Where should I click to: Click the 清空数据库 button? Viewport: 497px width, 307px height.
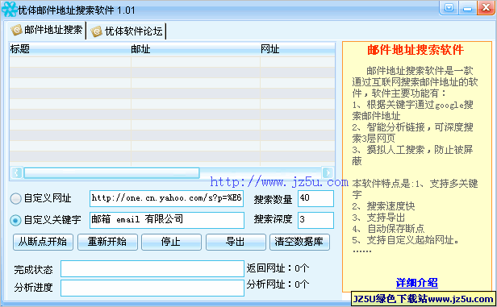[299, 242]
